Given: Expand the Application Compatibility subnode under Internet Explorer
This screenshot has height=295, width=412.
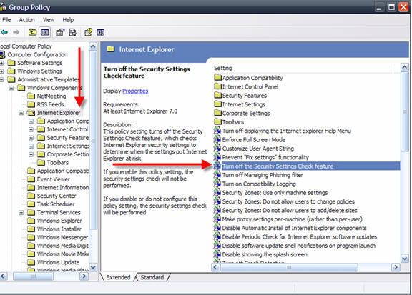Looking at the screenshot, I should pos(31,121).
